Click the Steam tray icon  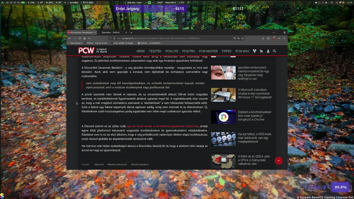[x=326, y=2]
